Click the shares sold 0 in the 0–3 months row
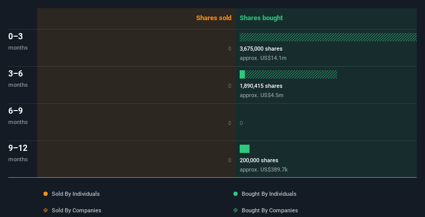 pyautogui.click(x=230, y=49)
